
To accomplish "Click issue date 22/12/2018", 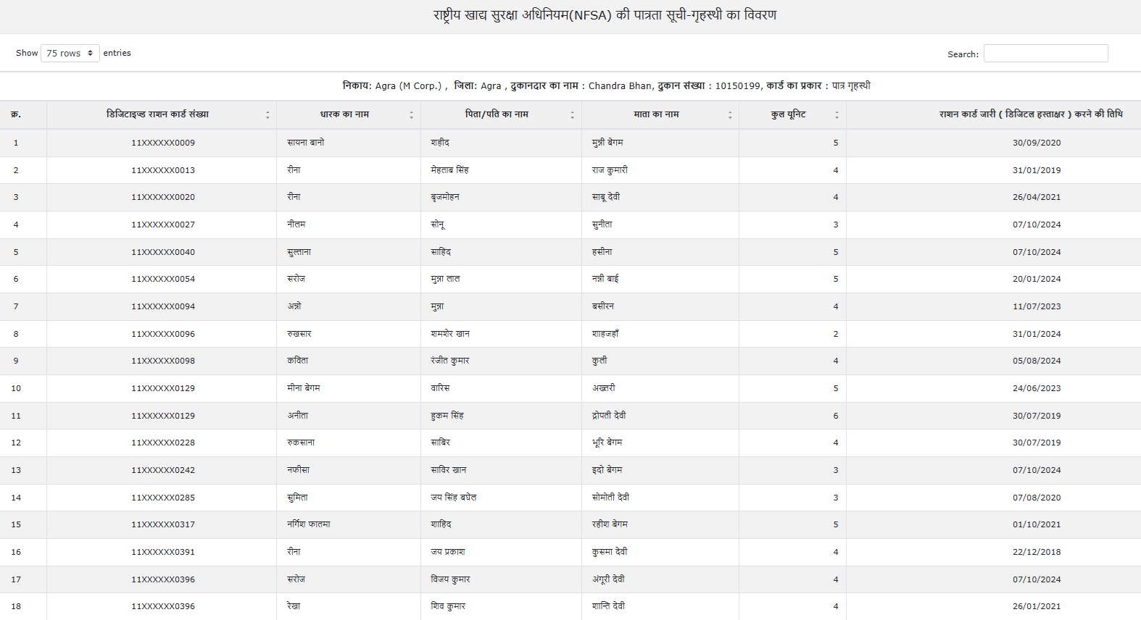I will click(1037, 552).
